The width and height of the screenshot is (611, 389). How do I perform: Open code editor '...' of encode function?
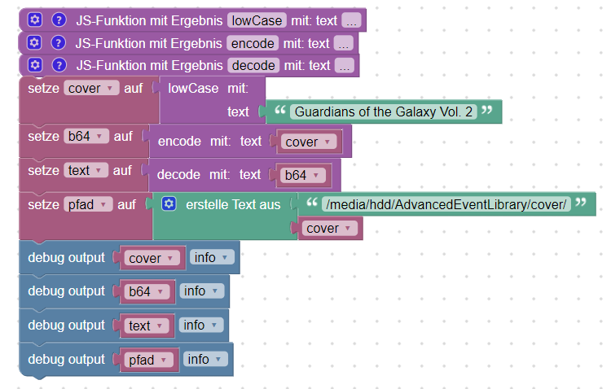tap(343, 43)
